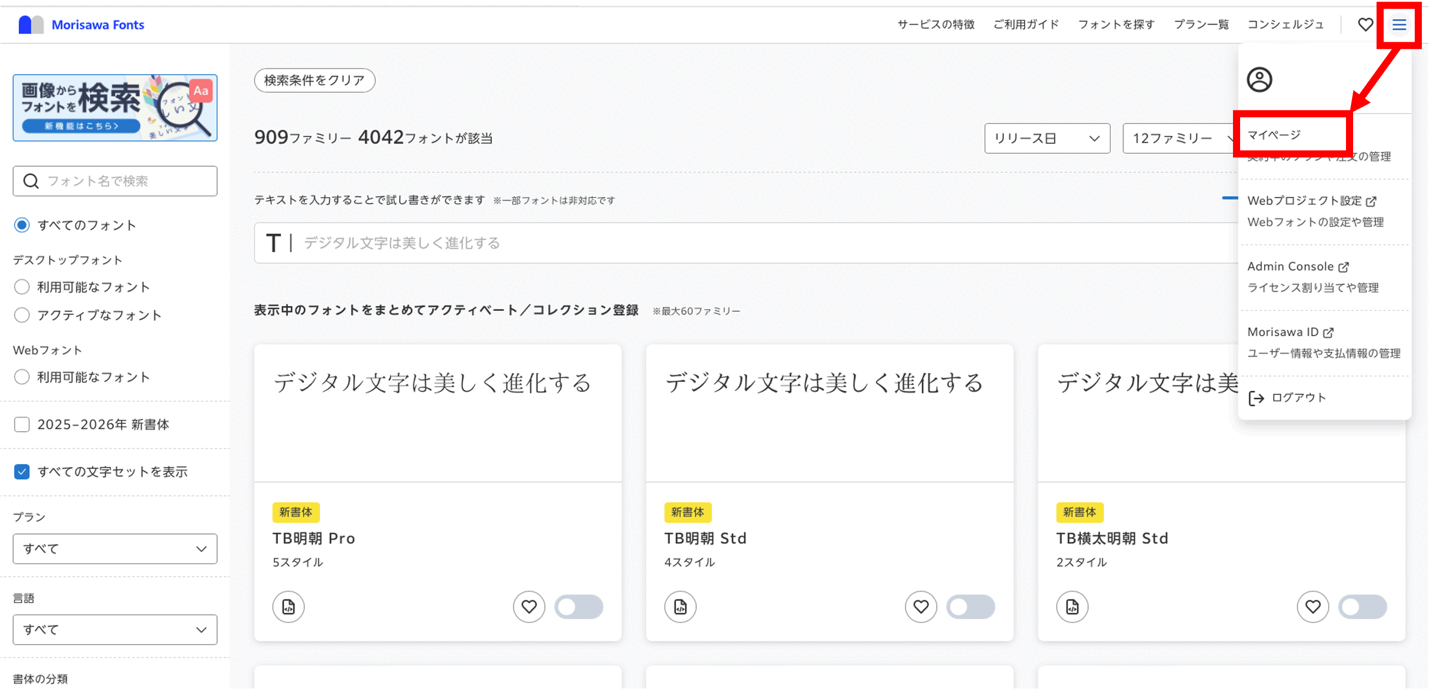The image size is (1430, 690).
Task: Select desktop 利用可能なフォント radio button
Action: [22, 287]
